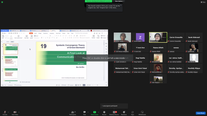Adjust the zoom slider in WPS status bar
The width and height of the screenshot is (207, 116).
(x=97, y=85)
